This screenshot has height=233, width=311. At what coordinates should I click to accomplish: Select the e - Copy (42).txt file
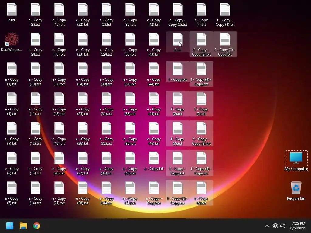[x=154, y=15]
